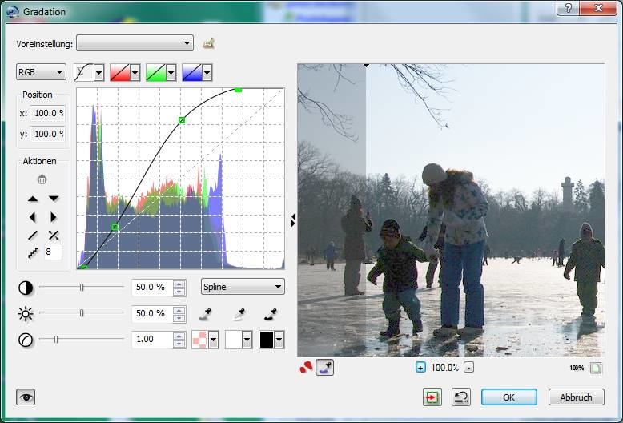This screenshot has height=423, width=623.
Task: Move the curve point up with the up arrow
Action: pos(33,198)
